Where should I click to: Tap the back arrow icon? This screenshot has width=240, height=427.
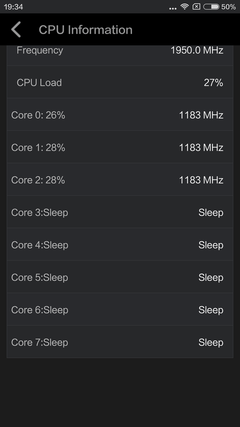(16, 29)
